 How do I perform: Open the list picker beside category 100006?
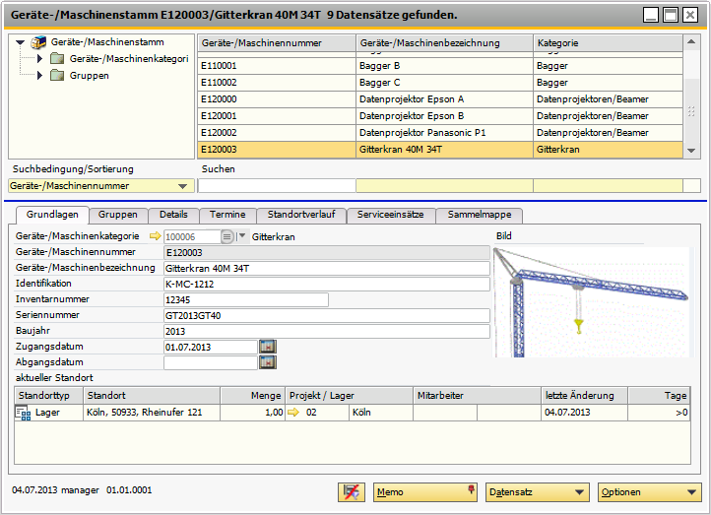coord(226,236)
